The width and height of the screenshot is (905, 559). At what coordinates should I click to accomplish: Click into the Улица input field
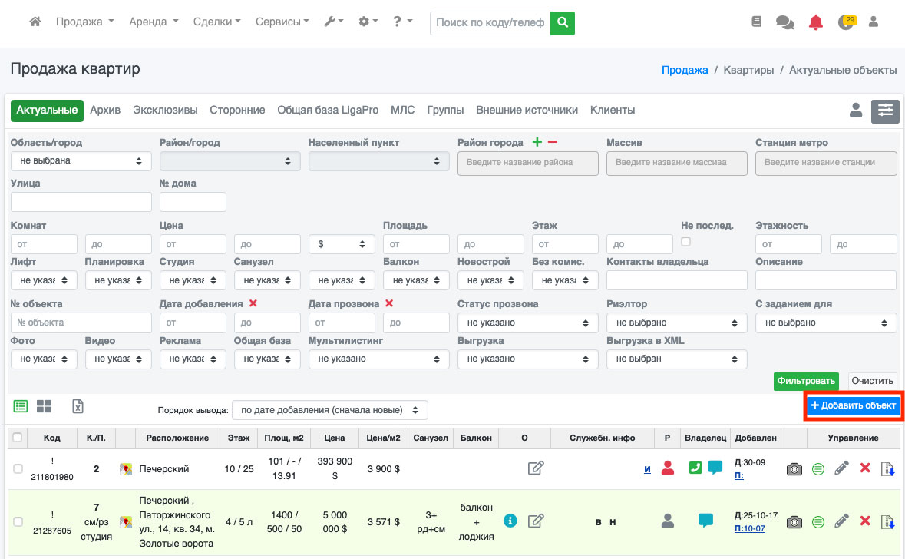81,202
